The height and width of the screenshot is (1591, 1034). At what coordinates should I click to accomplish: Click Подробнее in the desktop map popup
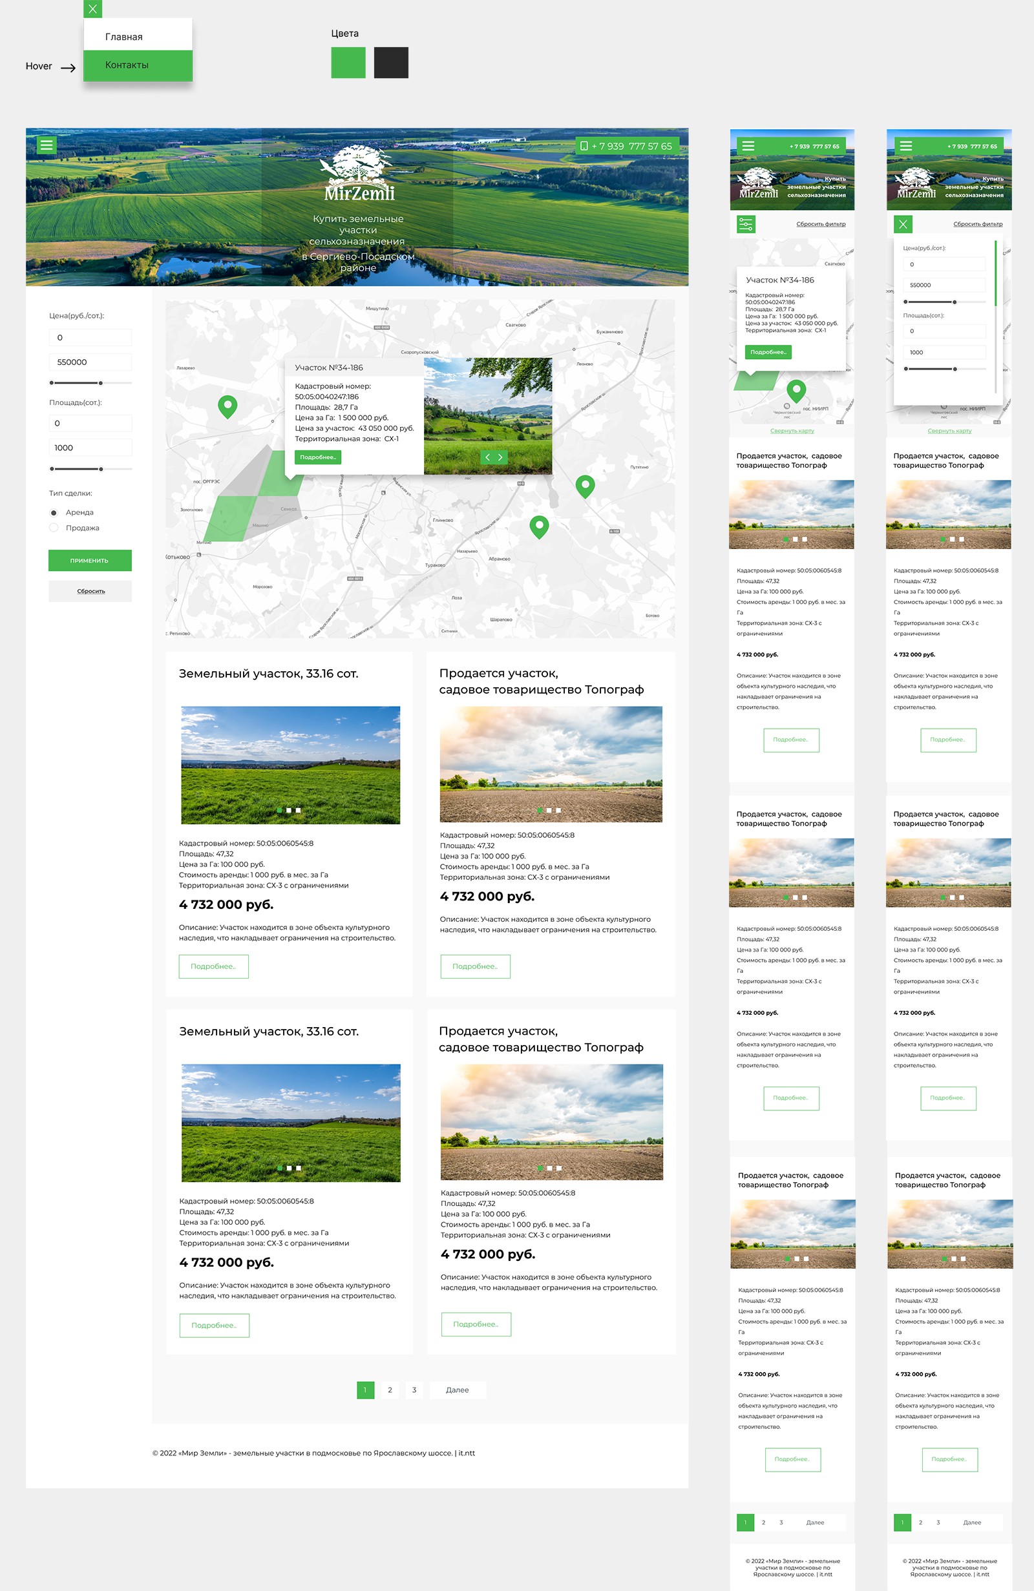(318, 457)
